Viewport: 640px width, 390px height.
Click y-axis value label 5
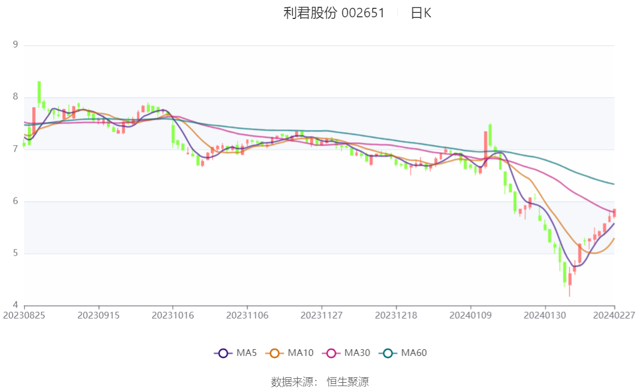coord(16,253)
